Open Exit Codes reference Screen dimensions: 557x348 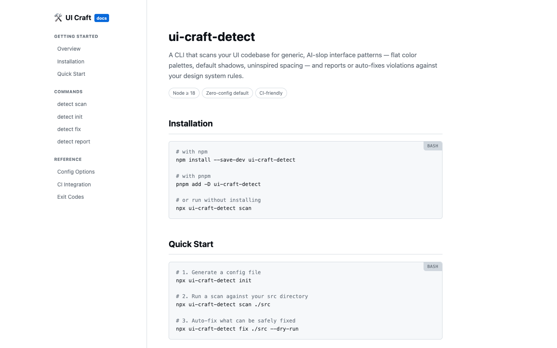pos(70,197)
